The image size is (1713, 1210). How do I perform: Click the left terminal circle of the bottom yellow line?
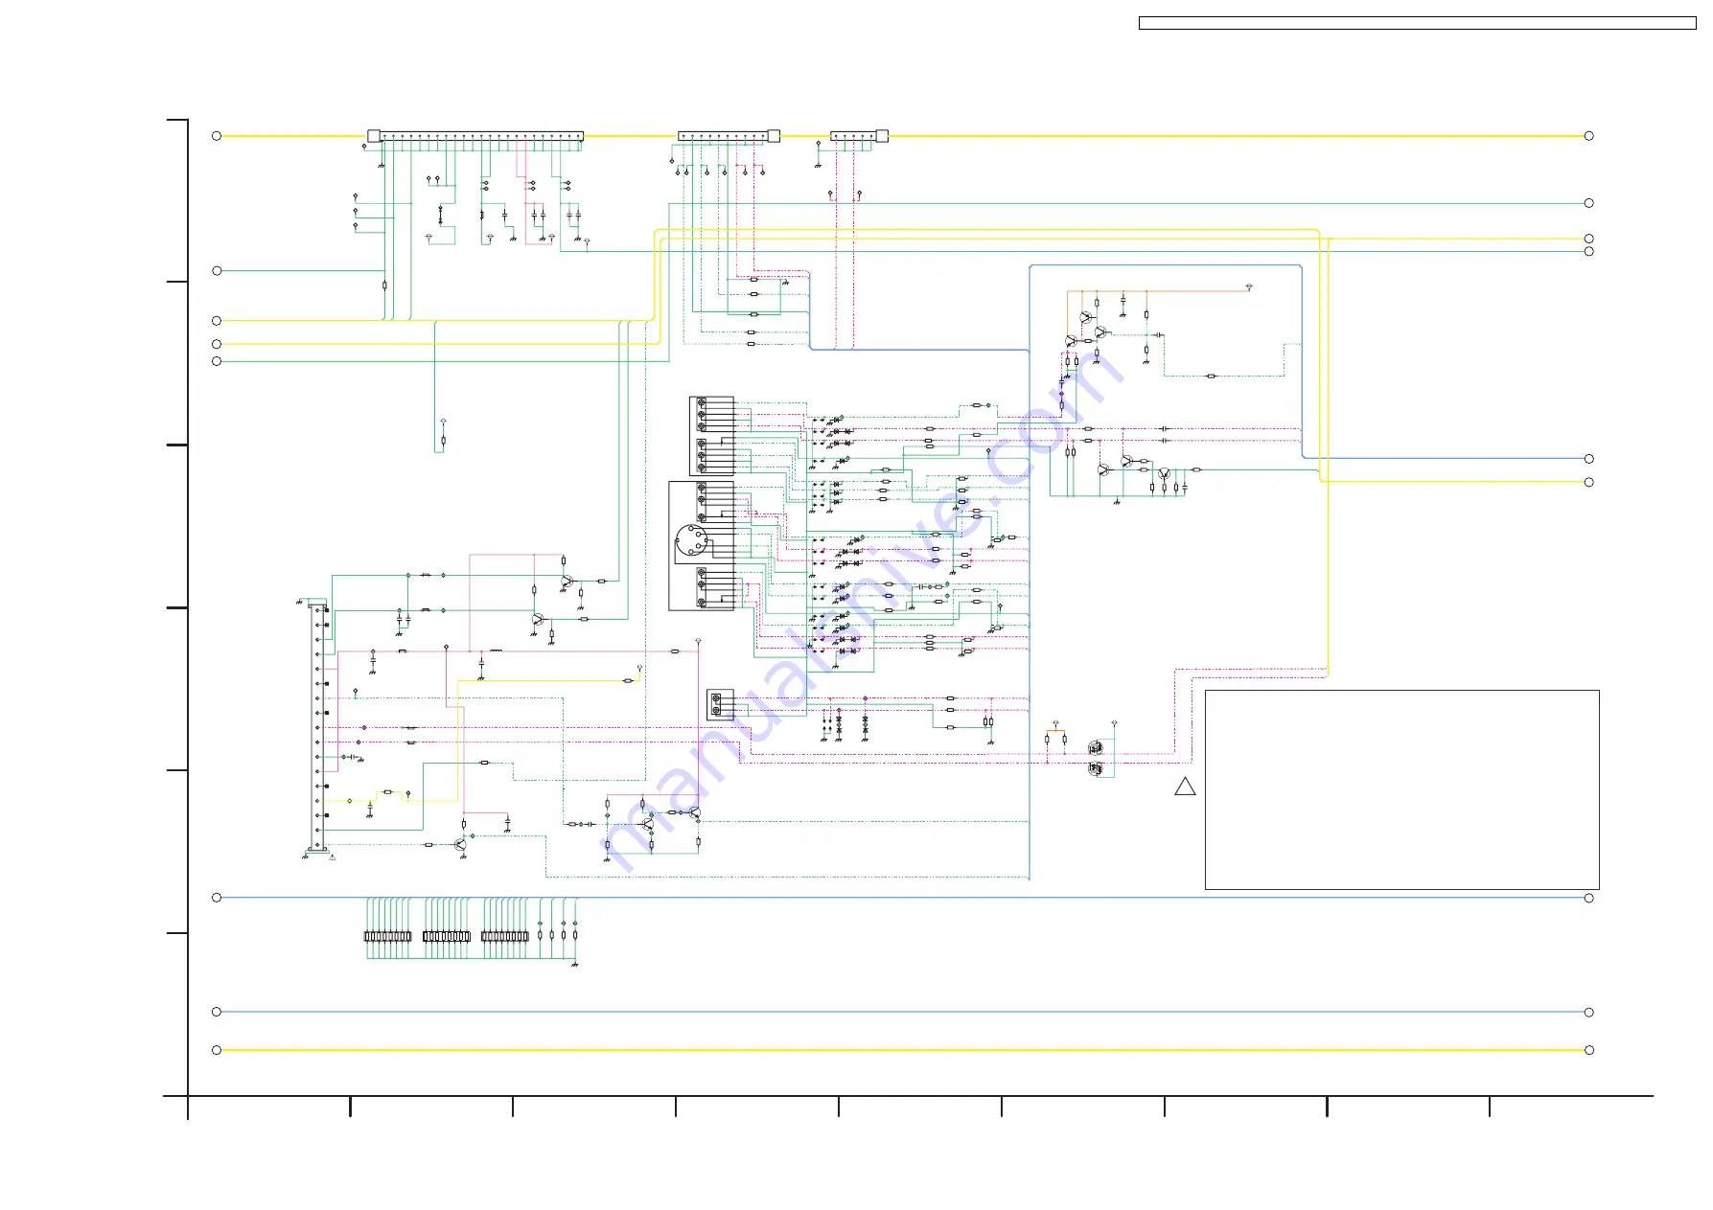point(217,1050)
